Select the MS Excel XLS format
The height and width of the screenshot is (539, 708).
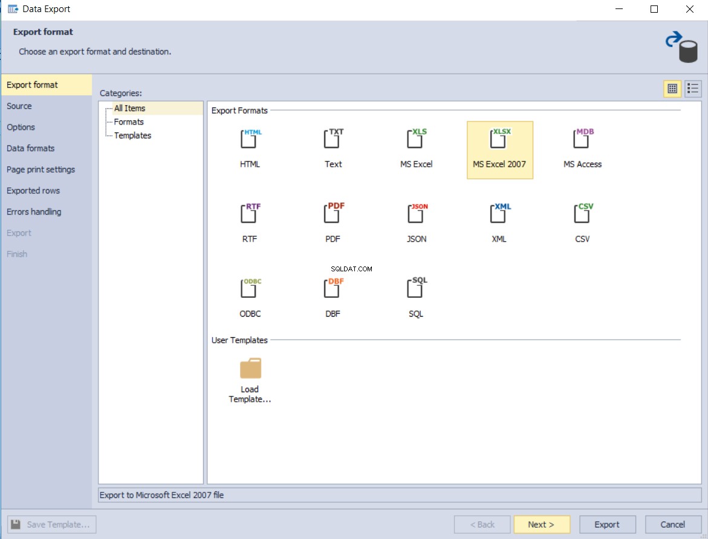point(417,139)
